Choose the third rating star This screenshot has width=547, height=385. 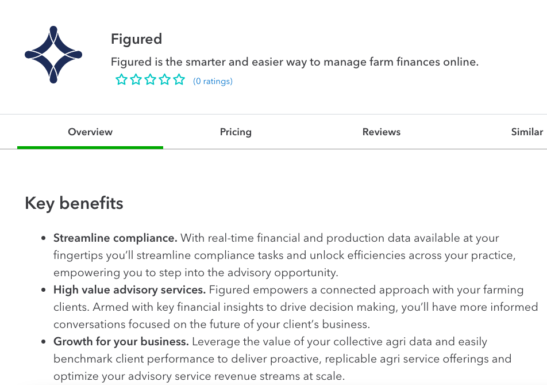tap(150, 80)
